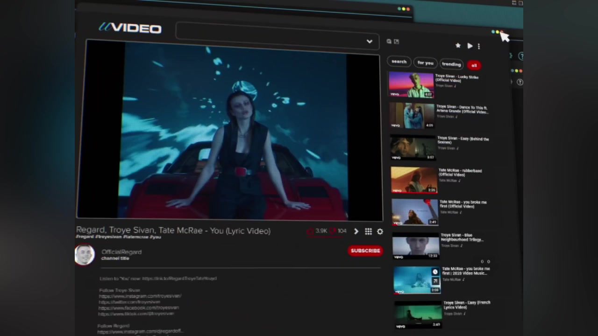Click the title text 'Troye Sivan - Blue Neighbourhood Trilogy...'

click(x=462, y=238)
